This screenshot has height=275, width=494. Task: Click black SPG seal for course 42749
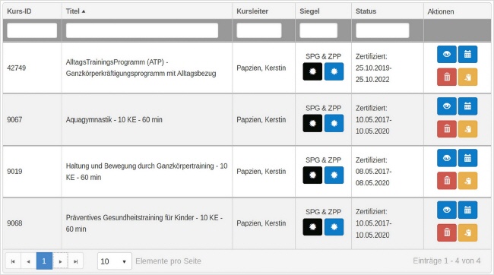(x=312, y=71)
